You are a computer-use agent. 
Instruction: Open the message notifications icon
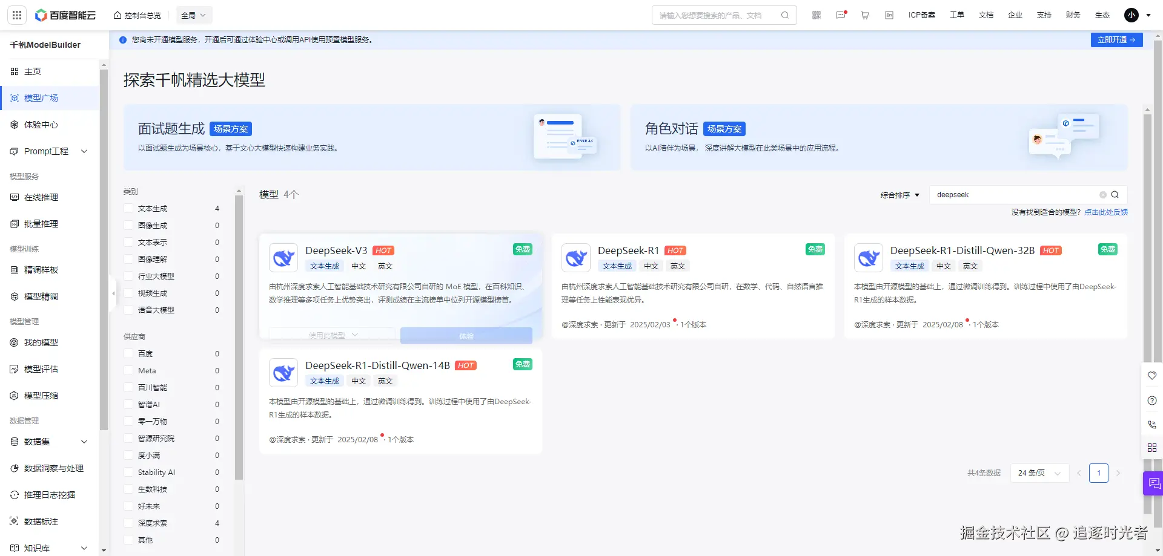tap(841, 15)
